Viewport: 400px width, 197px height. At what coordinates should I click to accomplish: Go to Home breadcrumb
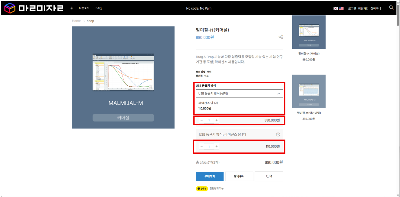click(76, 21)
